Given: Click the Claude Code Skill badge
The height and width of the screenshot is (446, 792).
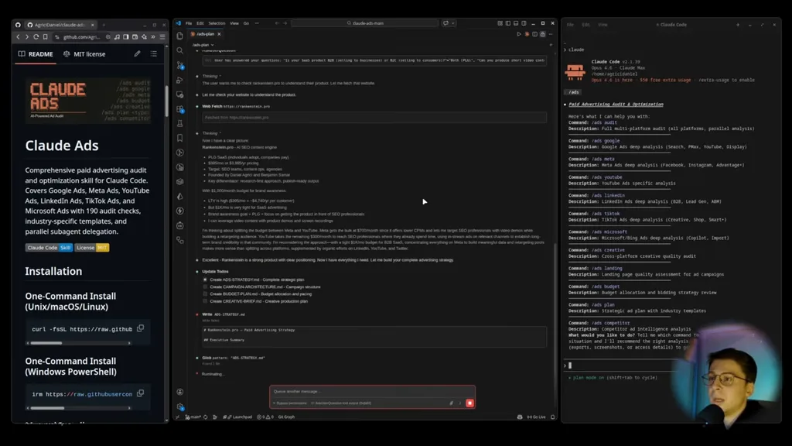Looking at the screenshot, I should (49, 248).
